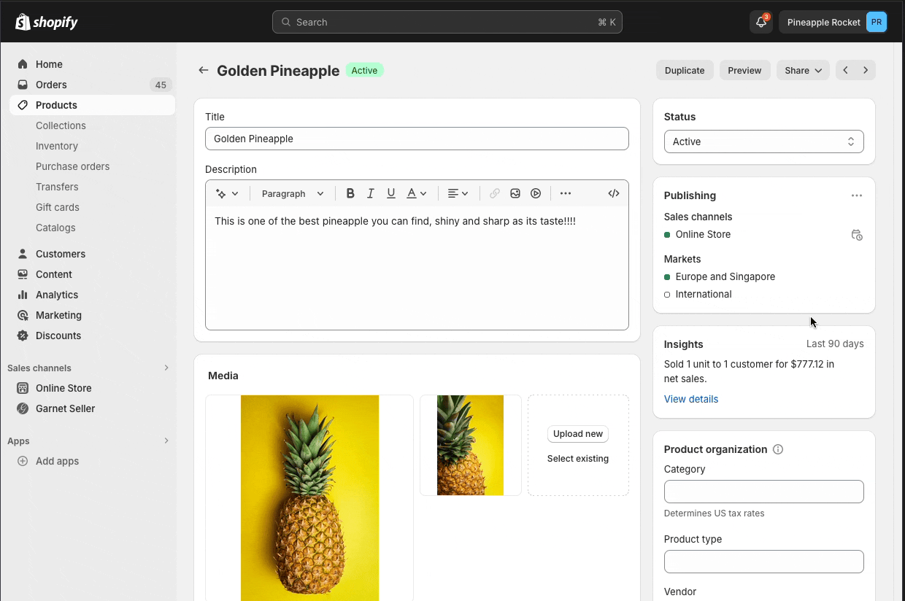Insert a link using the link icon

tap(495, 193)
